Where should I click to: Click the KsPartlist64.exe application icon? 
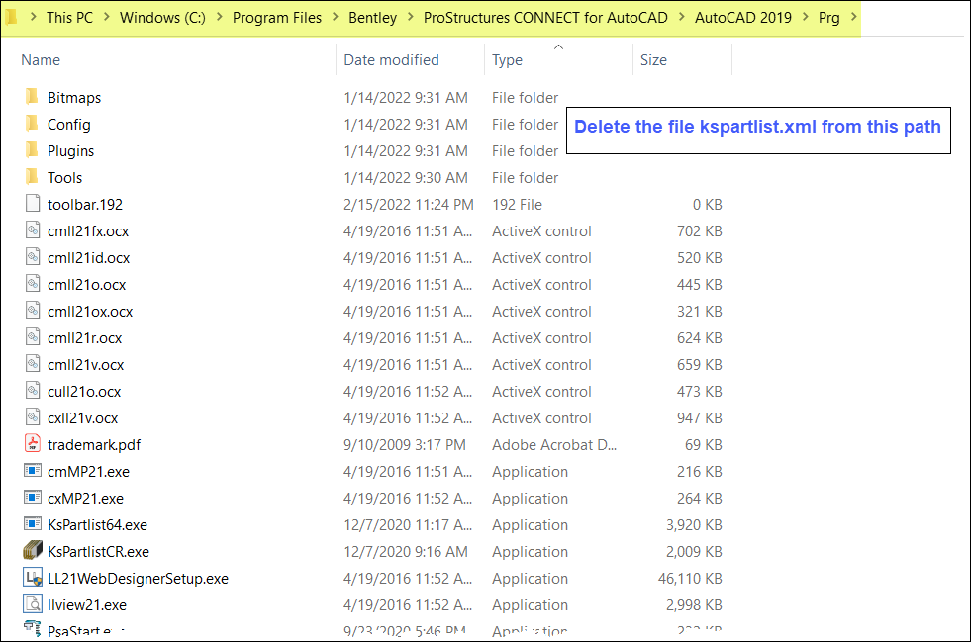point(33,523)
